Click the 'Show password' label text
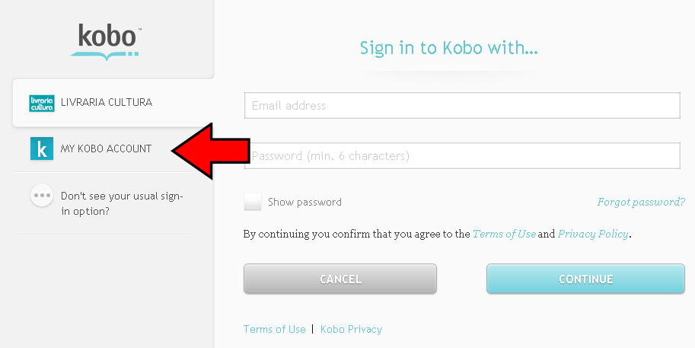This screenshot has height=348, width=695. click(304, 202)
